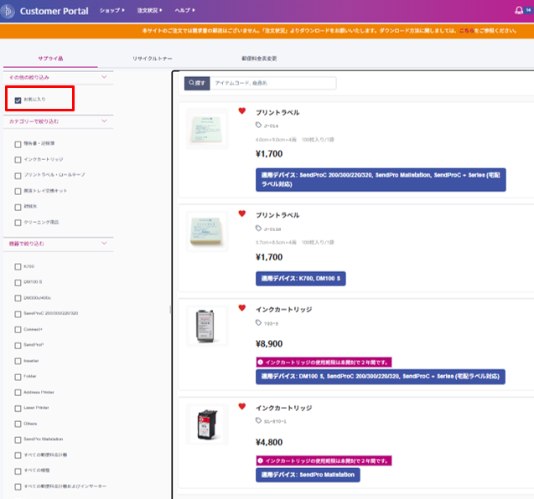Collapse the 機器で絞り込む section
This screenshot has width=534, height=499.
[104, 244]
